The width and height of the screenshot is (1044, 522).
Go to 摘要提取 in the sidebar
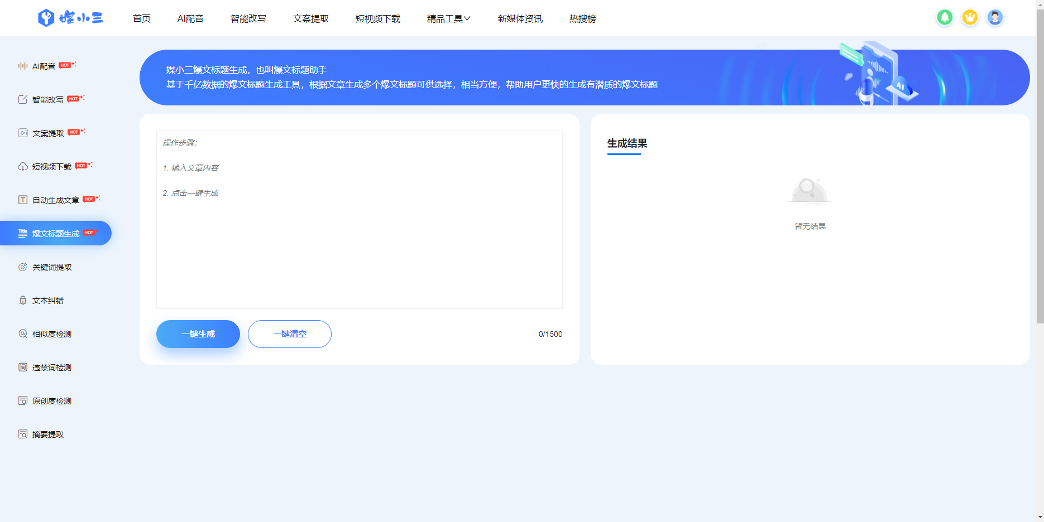pos(48,434)
